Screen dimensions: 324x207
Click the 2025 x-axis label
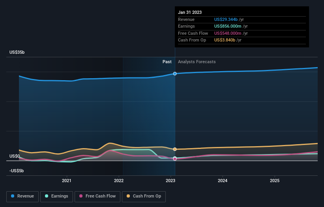pos(275,181)
